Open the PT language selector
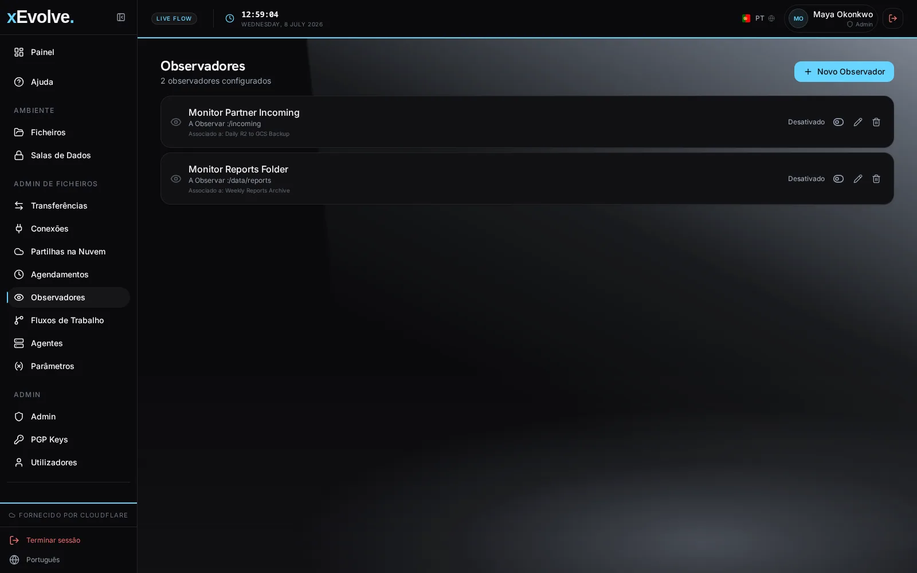Screen dimensions: 917x573 coord(758,18)
